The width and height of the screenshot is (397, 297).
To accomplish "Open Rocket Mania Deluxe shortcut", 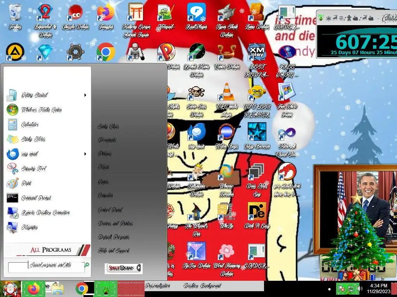I will [197, 61].
